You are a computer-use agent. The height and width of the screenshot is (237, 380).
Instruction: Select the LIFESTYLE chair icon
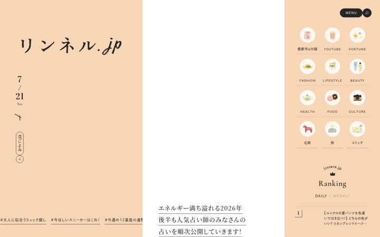point(332,66)
